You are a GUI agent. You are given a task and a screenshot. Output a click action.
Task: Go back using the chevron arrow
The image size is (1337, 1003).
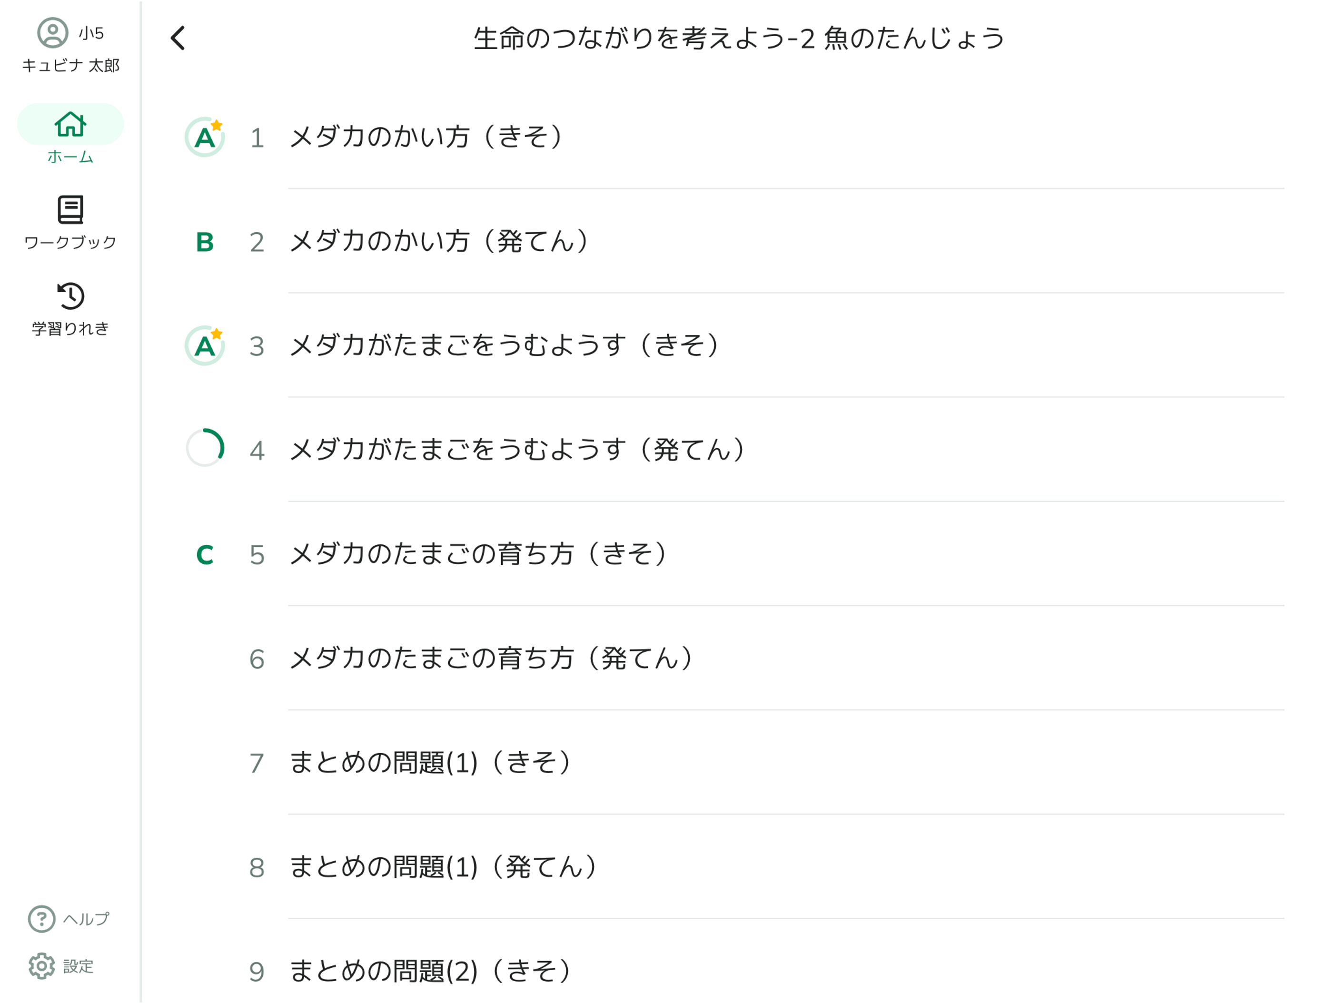coord(178,38)
